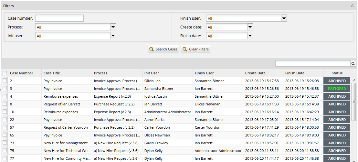Image resolution: width=358 pixels, height=162 pixels.
Task: Click the ARCHIVED status badge for case 2
Action: [x=337, y=81]
